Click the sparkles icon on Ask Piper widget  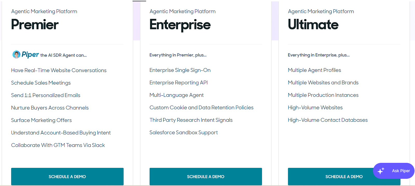pyautogui.click(x=381, y=171)
